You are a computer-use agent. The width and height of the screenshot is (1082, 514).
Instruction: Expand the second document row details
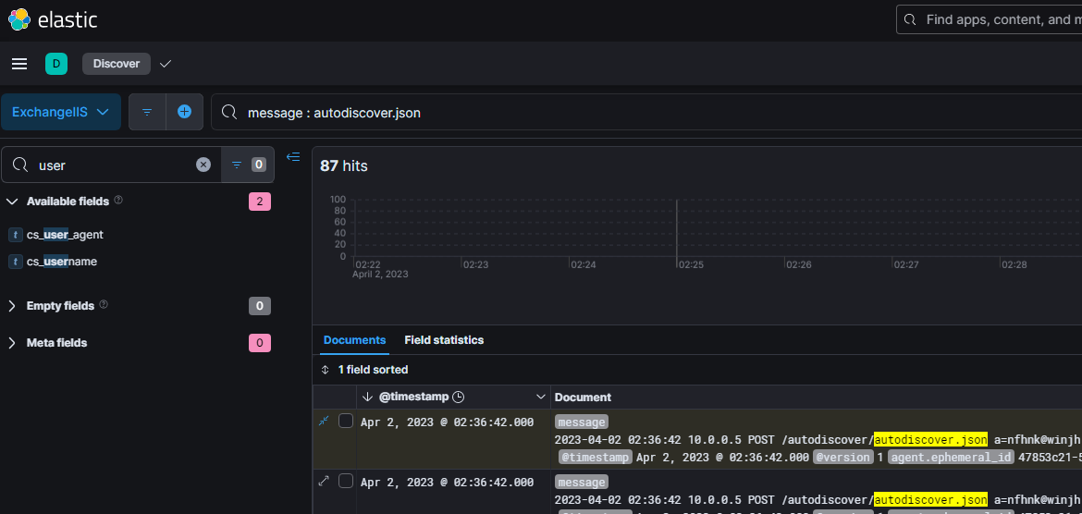324,481
